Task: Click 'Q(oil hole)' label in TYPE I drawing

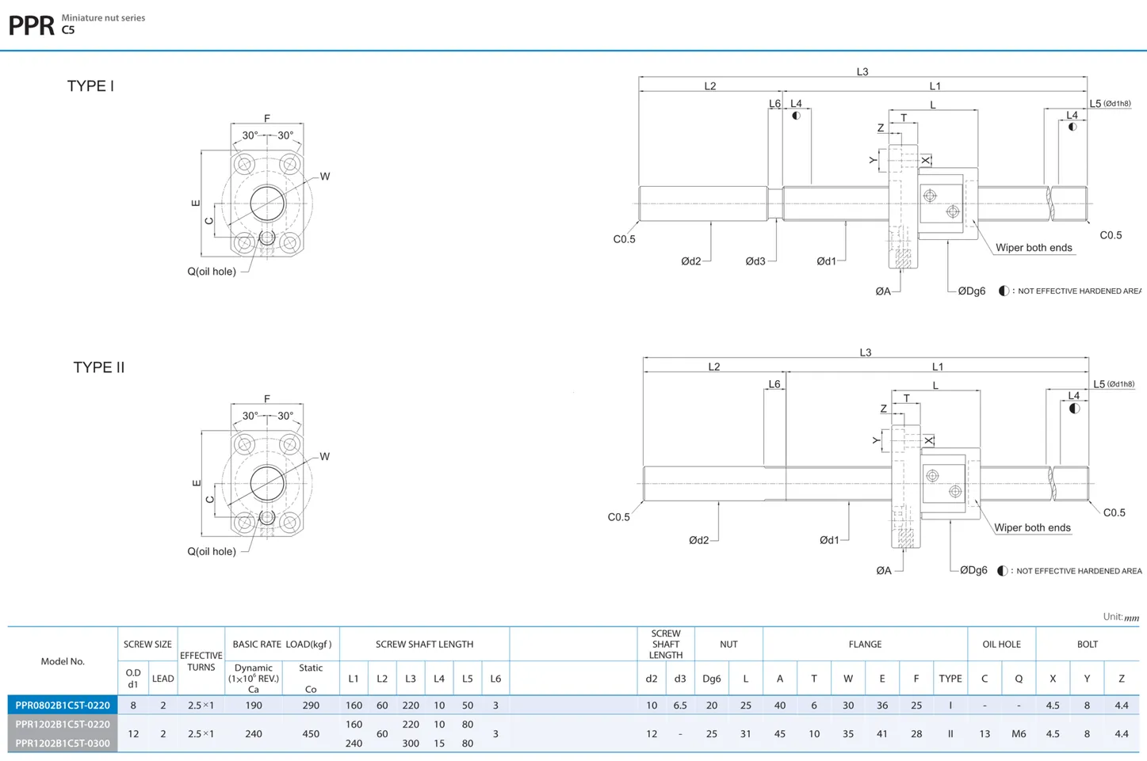Action: pyautogui.click(x=212, y=272)
